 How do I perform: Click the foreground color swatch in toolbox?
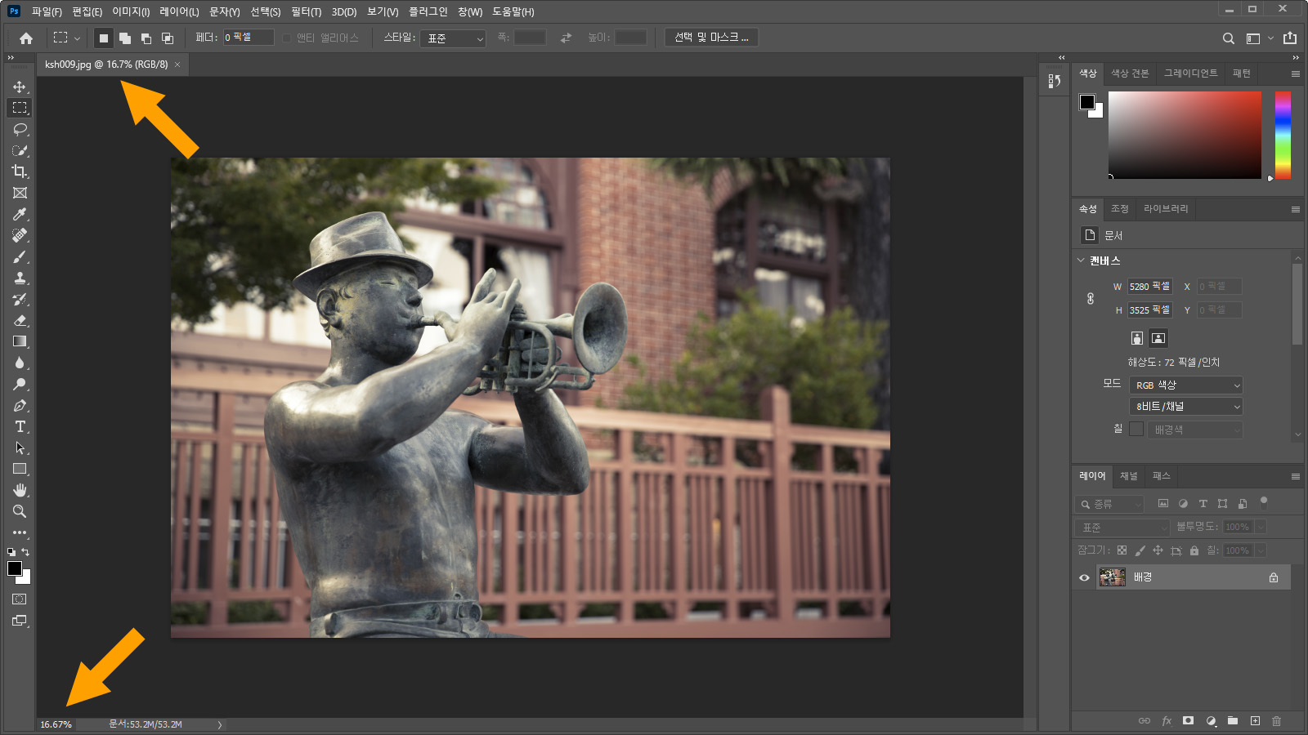click(x=14, y=568)
